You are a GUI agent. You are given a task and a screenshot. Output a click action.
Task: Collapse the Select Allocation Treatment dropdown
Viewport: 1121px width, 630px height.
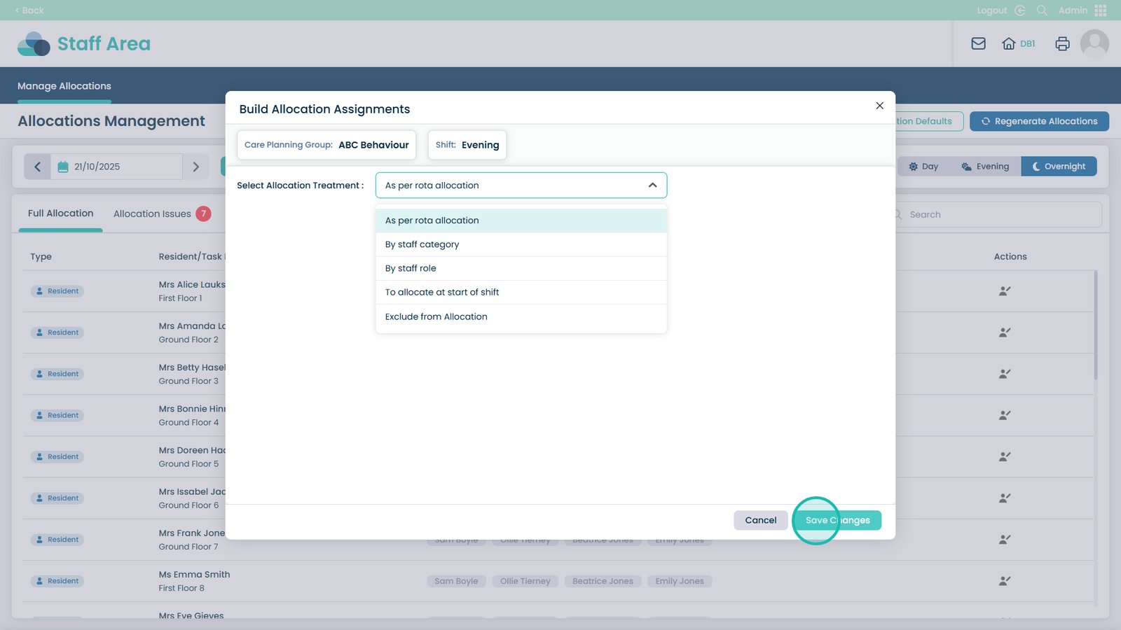coord(652,185)
